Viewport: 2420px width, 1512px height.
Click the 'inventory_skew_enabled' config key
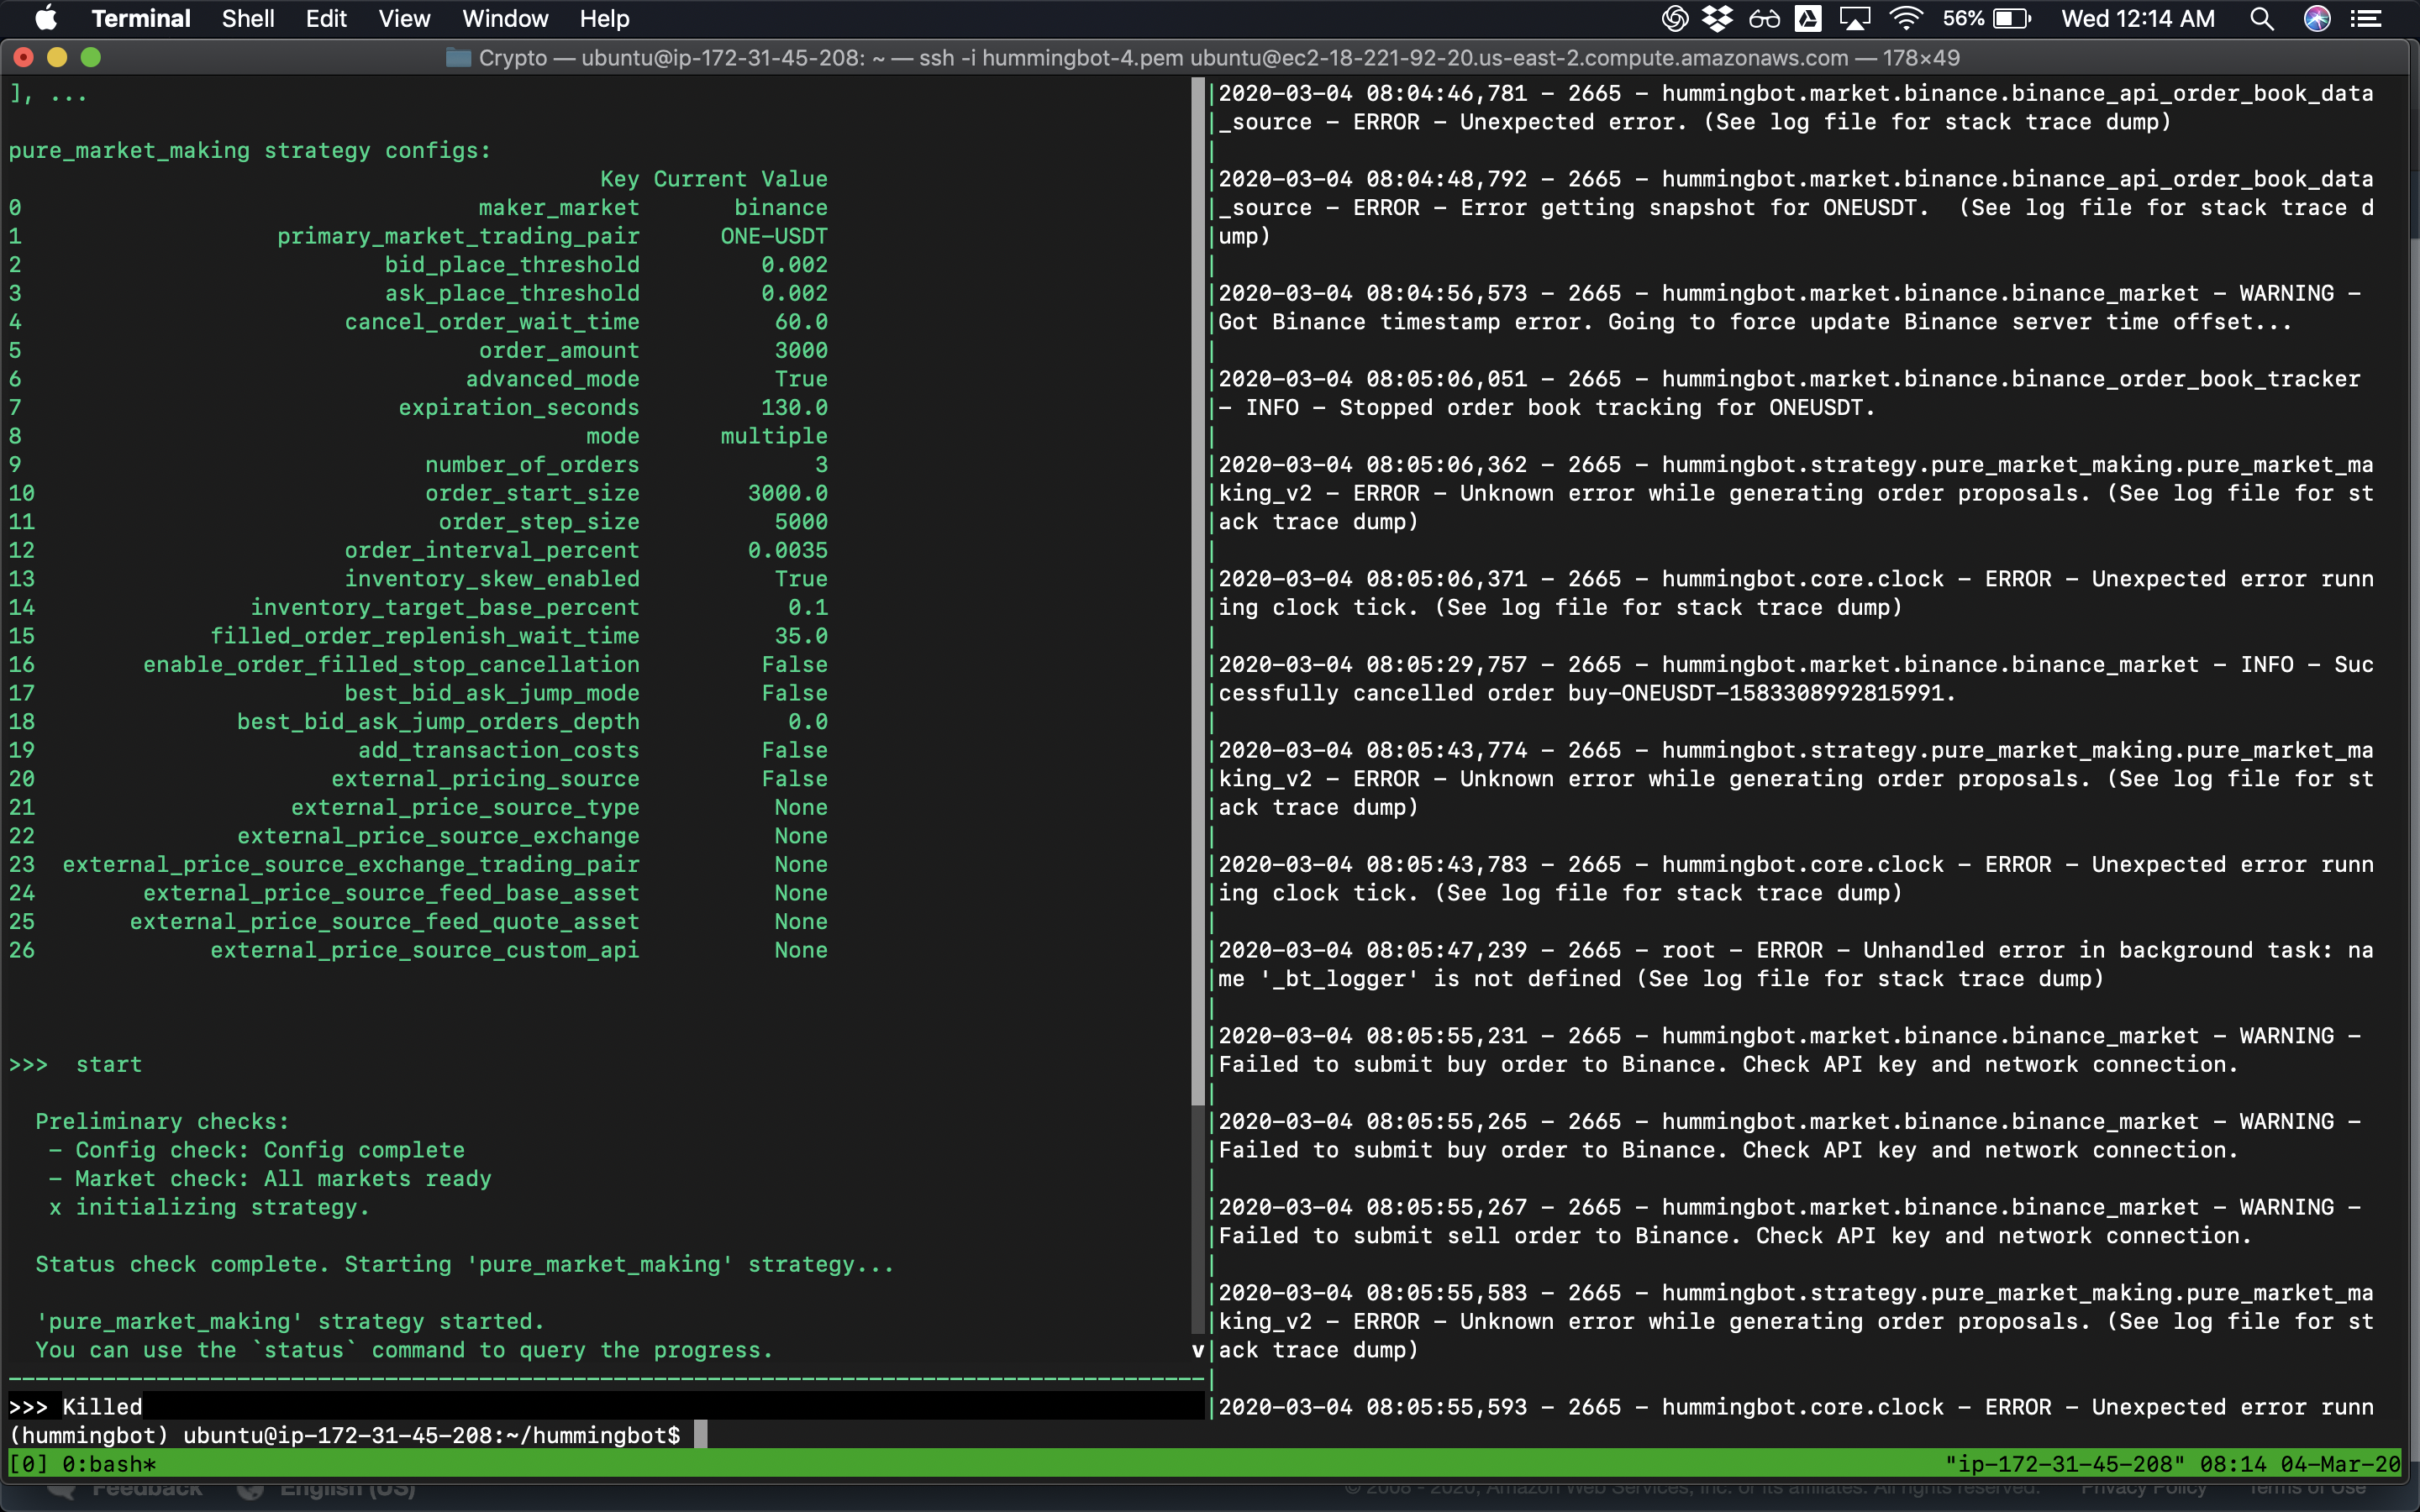tap(492, 578)
